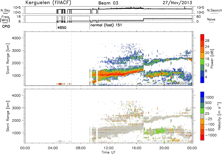Click the 'N.Search' legend label
Image resolution: width=222 pixels, height=154 pixels.
[214, 10]
